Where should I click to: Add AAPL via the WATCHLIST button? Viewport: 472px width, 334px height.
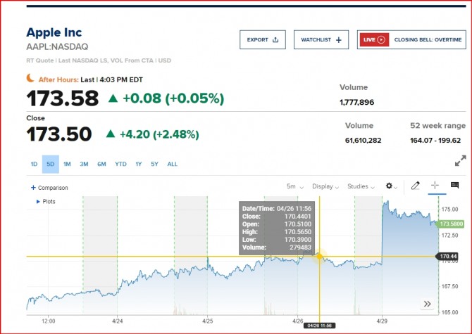(x=321, y=40)
